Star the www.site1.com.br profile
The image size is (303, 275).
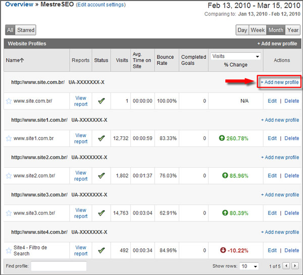[9, 138]
